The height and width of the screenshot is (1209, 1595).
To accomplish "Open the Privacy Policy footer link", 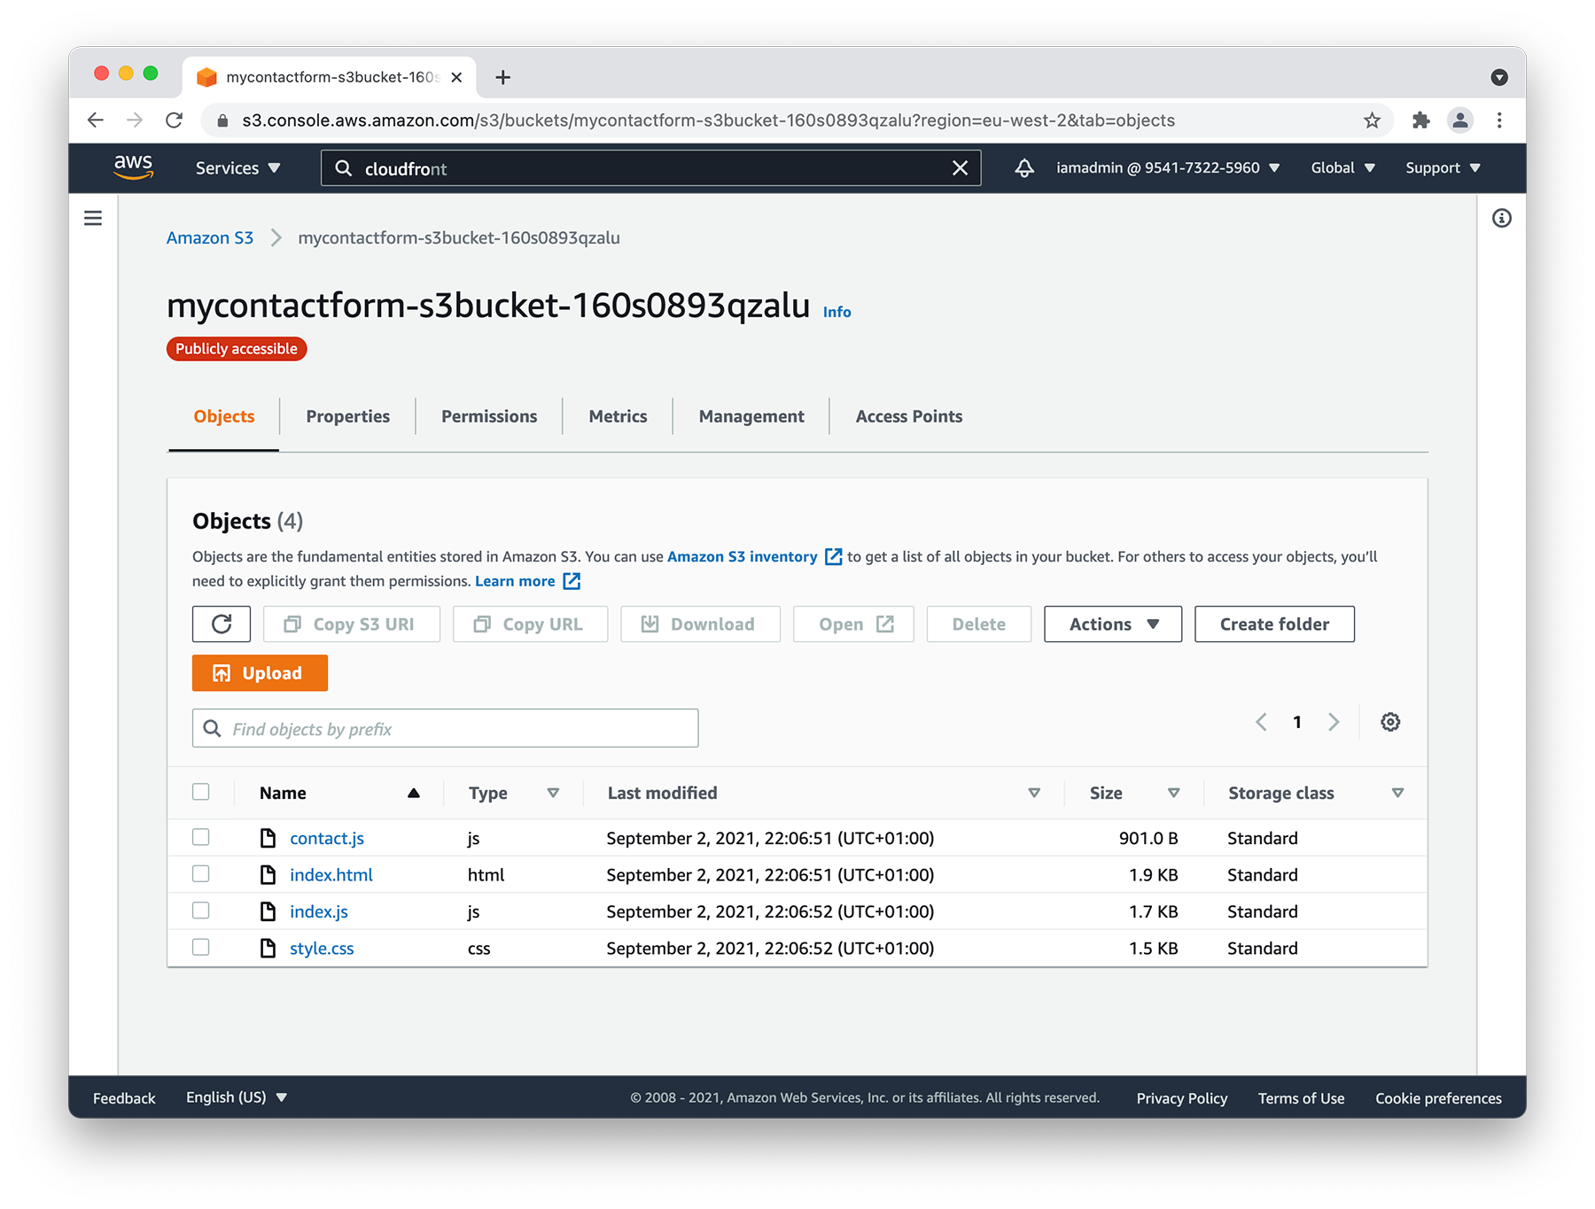I will coord(1182,1098).
